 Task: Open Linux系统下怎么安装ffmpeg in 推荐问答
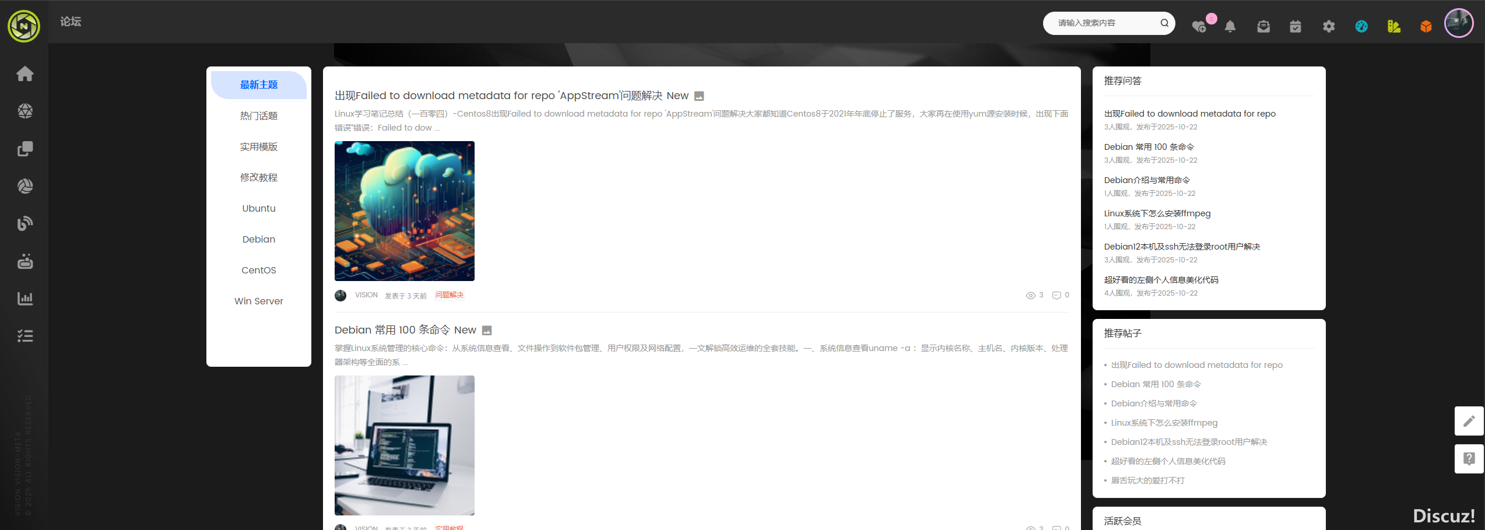point(1157,213)
